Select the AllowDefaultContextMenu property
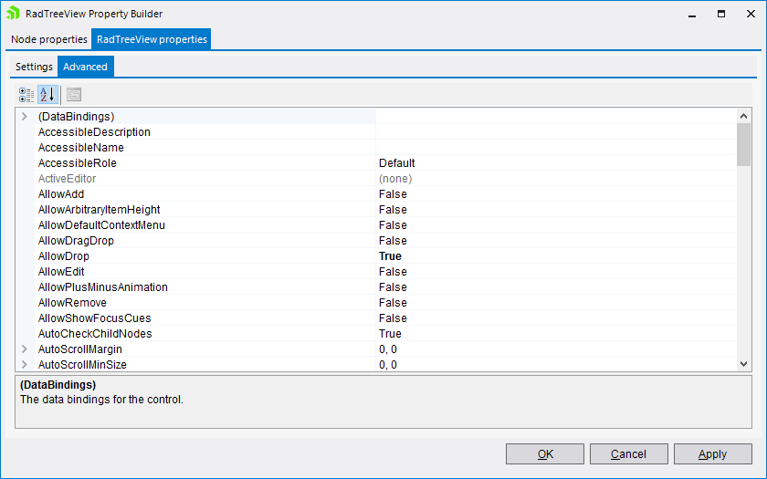Screen dimensions: 767x479 tap(101, 225)
